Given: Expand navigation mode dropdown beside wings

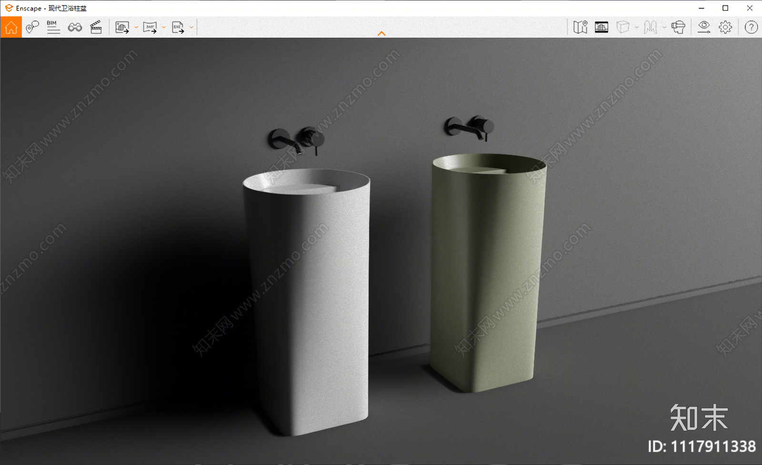Looking at the screenshot, I should (x=664, y=28).
